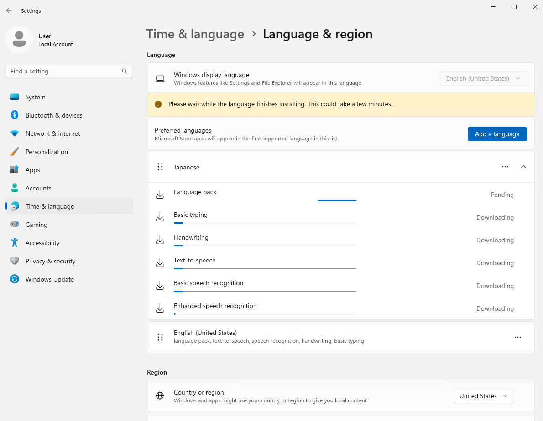Click the Windows display language laptop icon
543x421 pixels.
coord(160,78)
